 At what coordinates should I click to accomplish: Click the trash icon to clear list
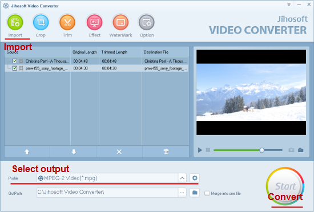click(166, 152)
